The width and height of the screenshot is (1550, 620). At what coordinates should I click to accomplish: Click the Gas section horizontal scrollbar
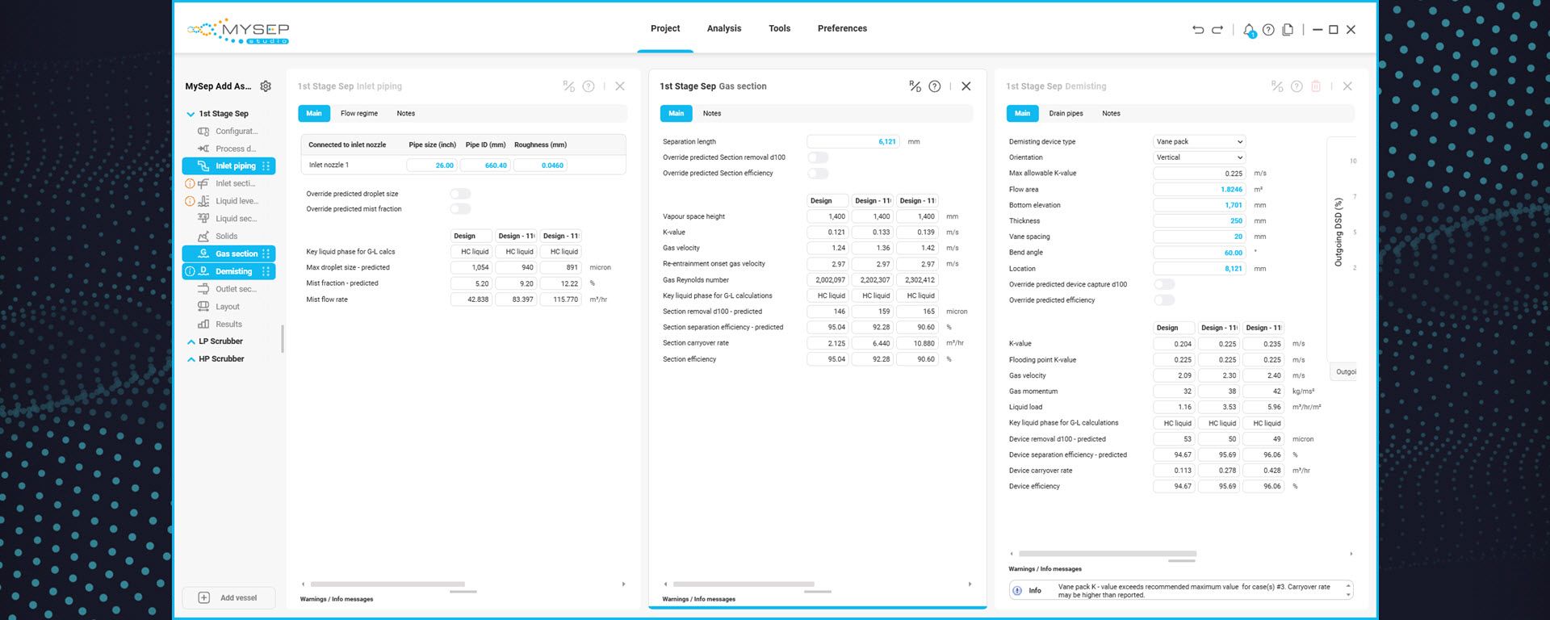(743, 584)
